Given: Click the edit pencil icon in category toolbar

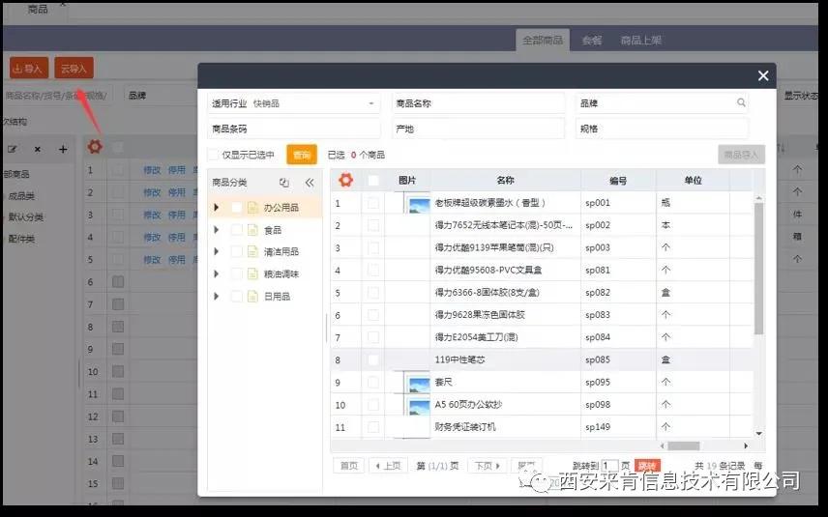Looking at the screenshot, I should click(x=13, y=149).
